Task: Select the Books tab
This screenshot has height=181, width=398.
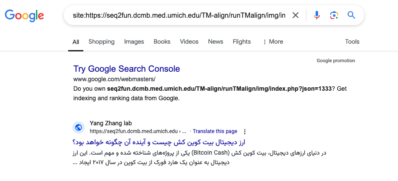Action: pos(162,42)
